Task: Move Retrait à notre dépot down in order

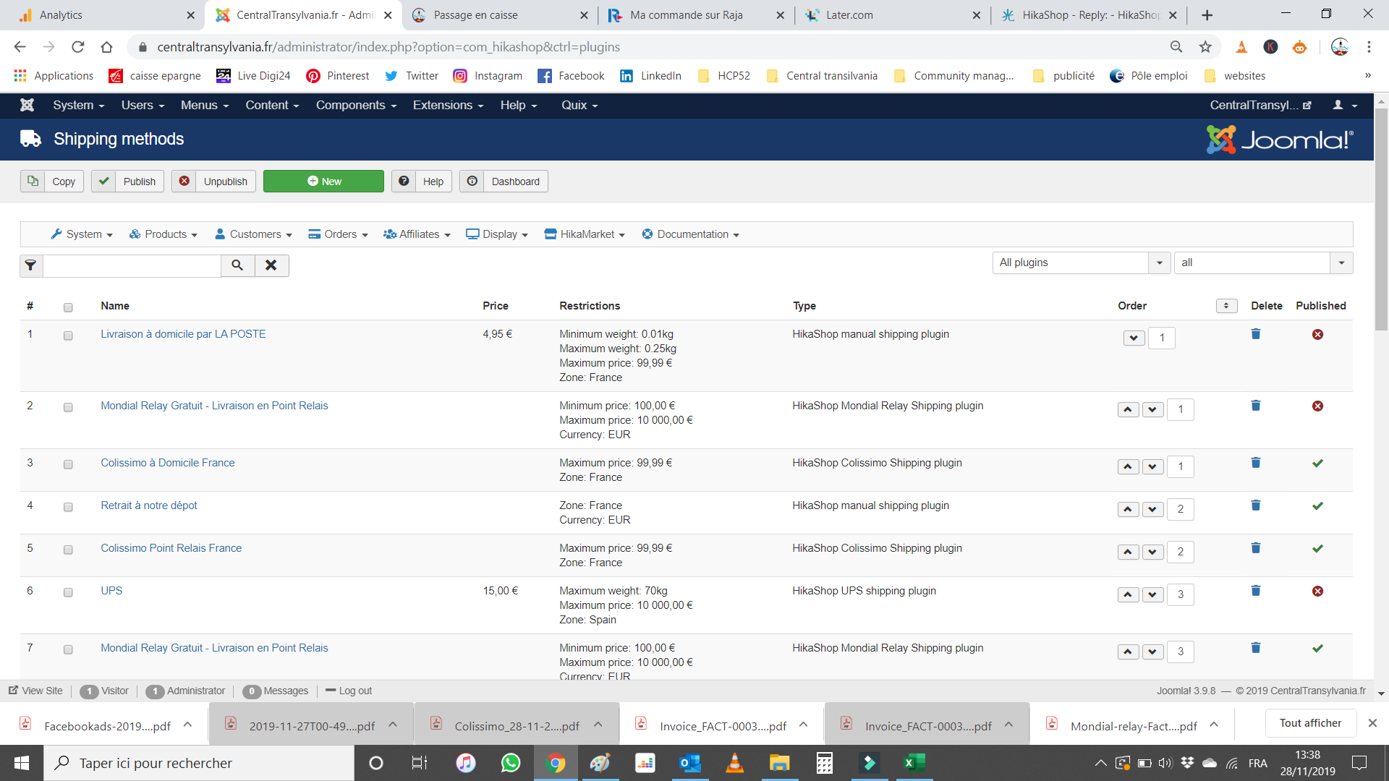Action: pyautogui.click(x=1152, y=509)
